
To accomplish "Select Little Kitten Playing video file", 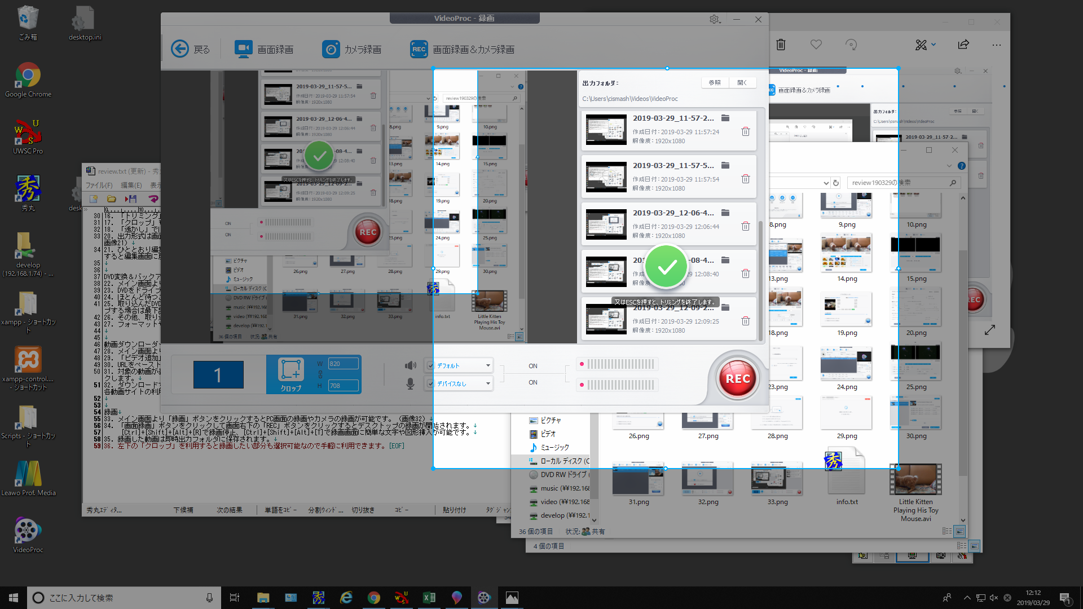I will 915,493.
